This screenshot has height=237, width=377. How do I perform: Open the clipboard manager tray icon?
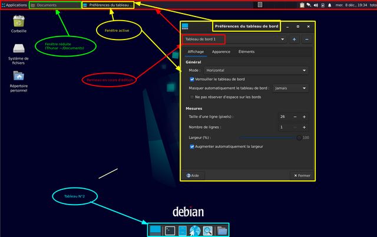pyautogui.click(x=302, y=5)
